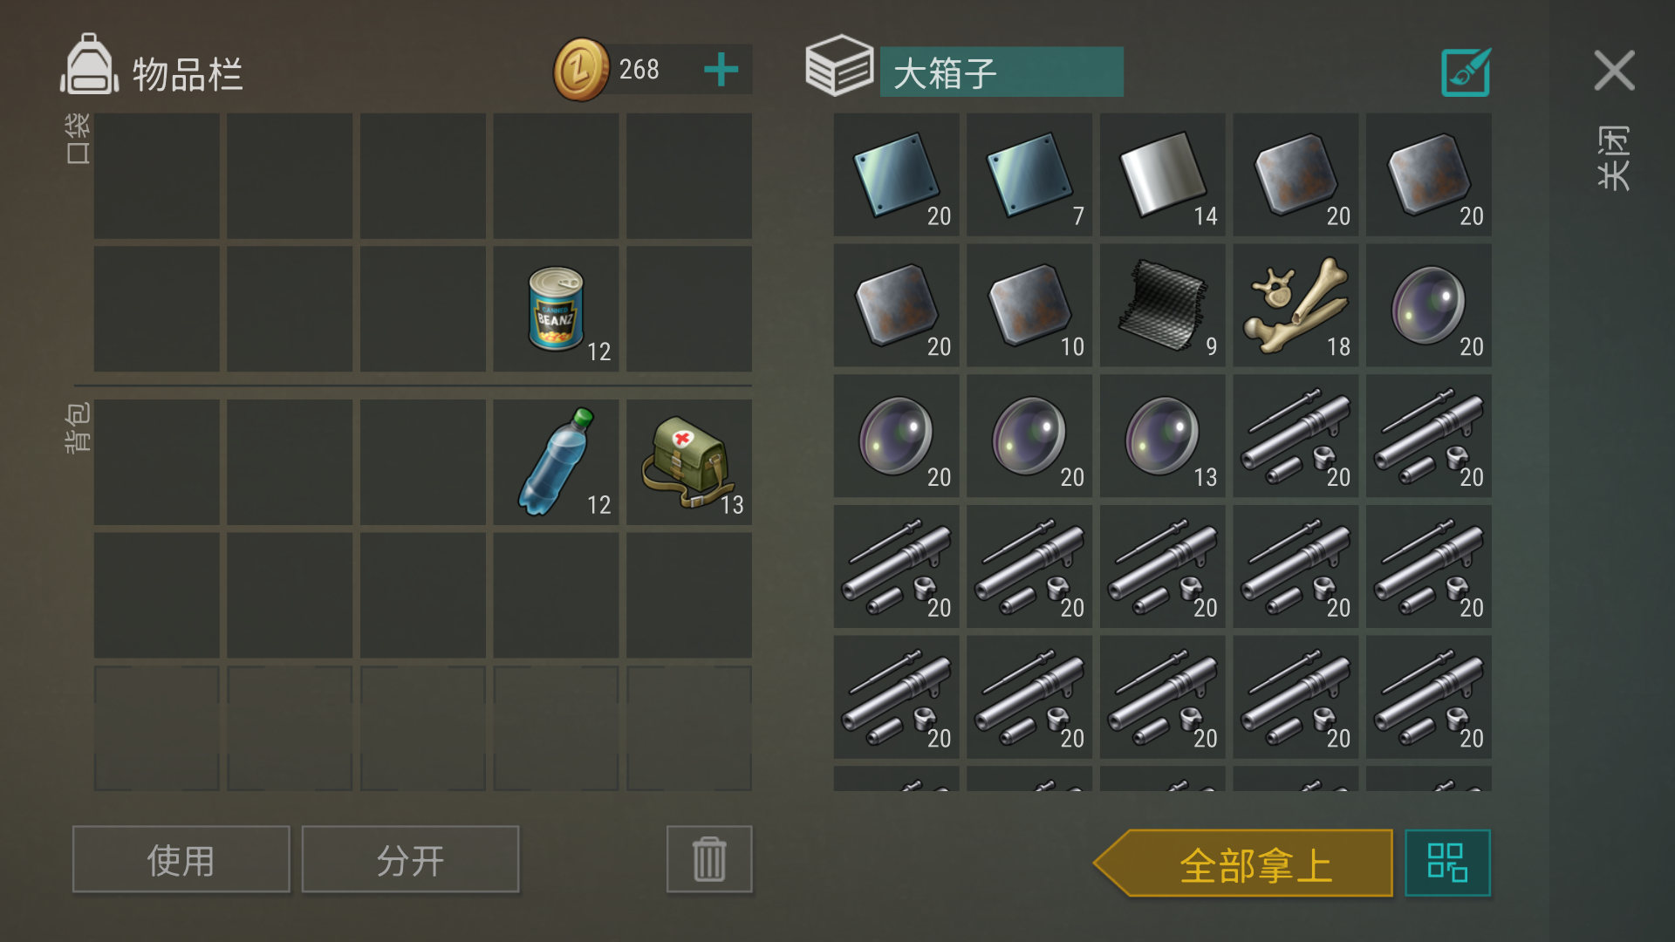This screenshot has height=942, width=1675.
Task: Click the 全部拿上 take all button
Action: tap(1243, 863)
